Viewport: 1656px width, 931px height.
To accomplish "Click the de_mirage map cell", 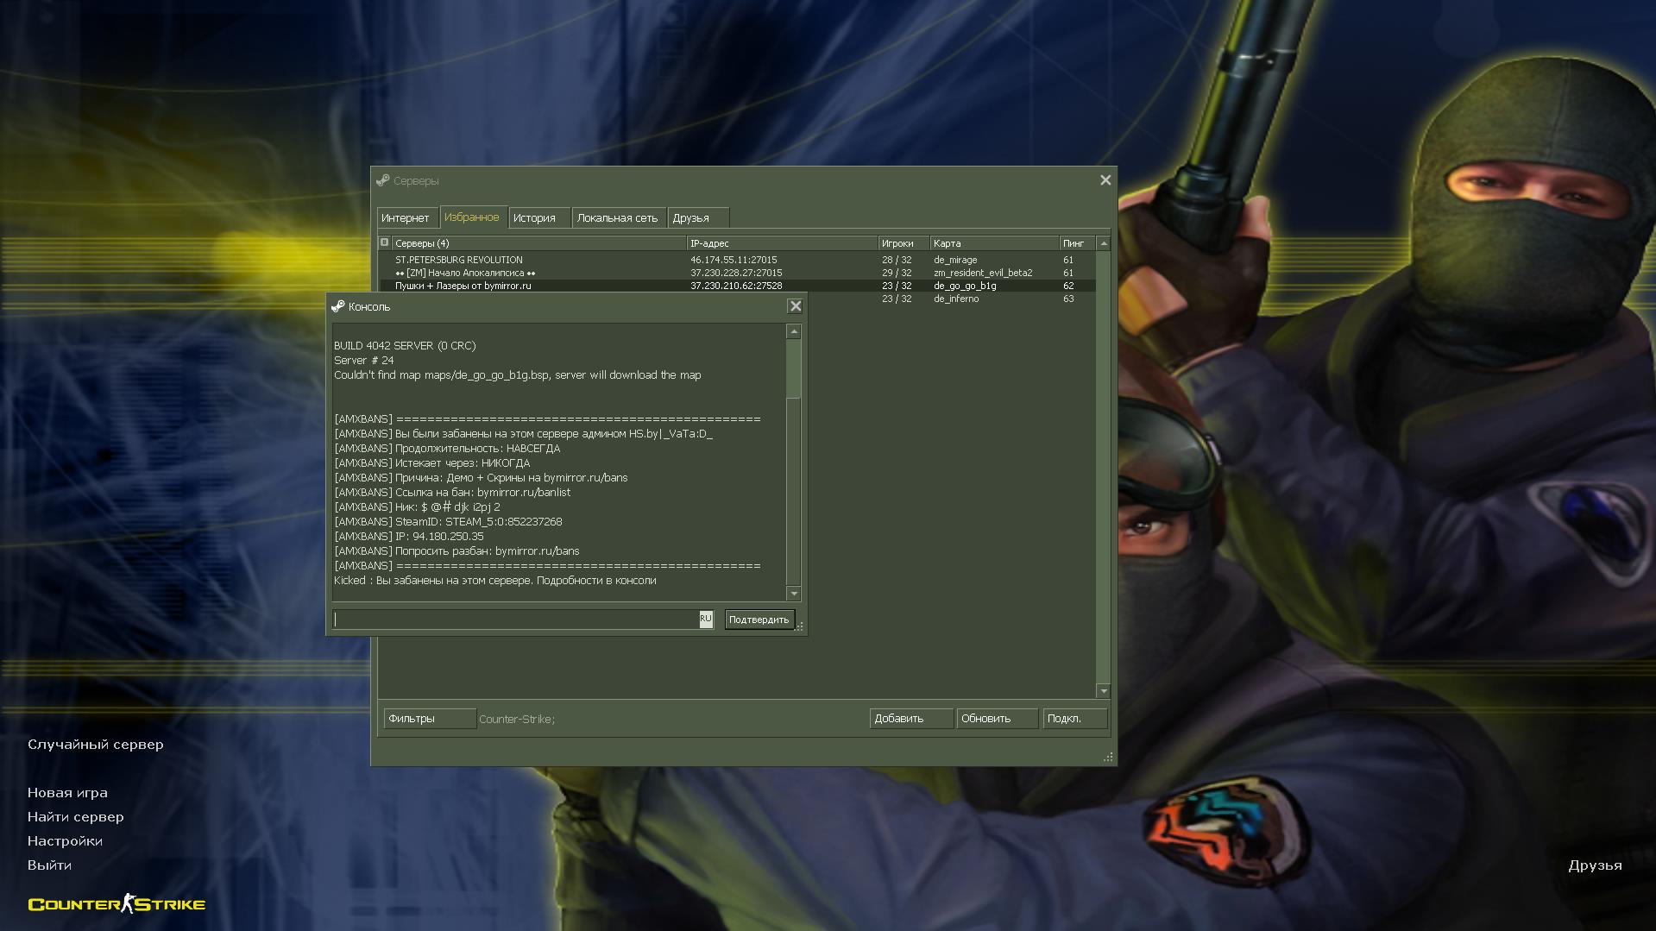I will click(x=955, y=260).
